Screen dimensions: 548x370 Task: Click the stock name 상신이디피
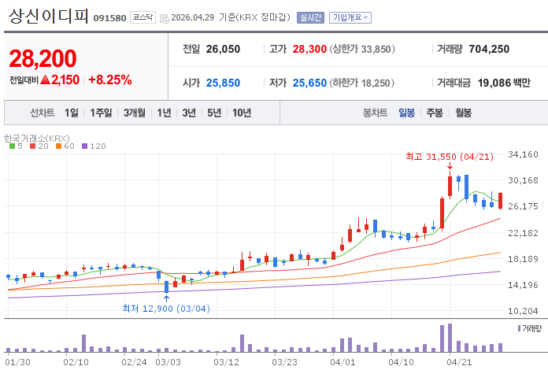48,16
